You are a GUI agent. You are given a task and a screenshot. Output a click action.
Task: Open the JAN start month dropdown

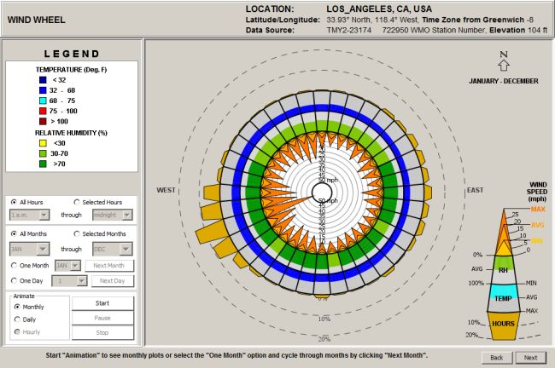30,249
